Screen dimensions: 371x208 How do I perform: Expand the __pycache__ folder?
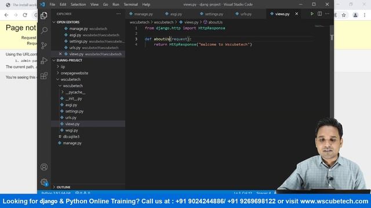[x=74, y=92]
